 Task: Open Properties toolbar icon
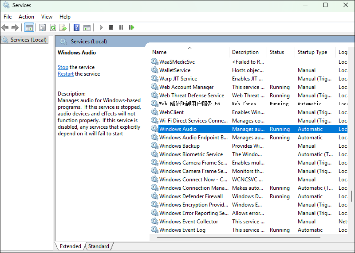coord(42,27)
